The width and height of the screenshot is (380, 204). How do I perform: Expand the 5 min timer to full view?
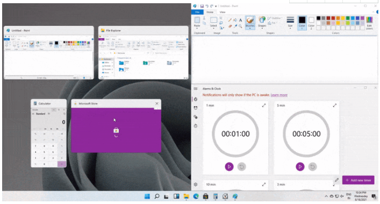click(335, 105)
